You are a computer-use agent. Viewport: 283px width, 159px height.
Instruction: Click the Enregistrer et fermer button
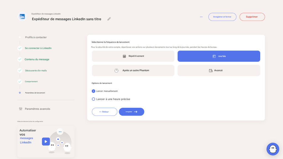pyautogui.click(x=222, y=17)
